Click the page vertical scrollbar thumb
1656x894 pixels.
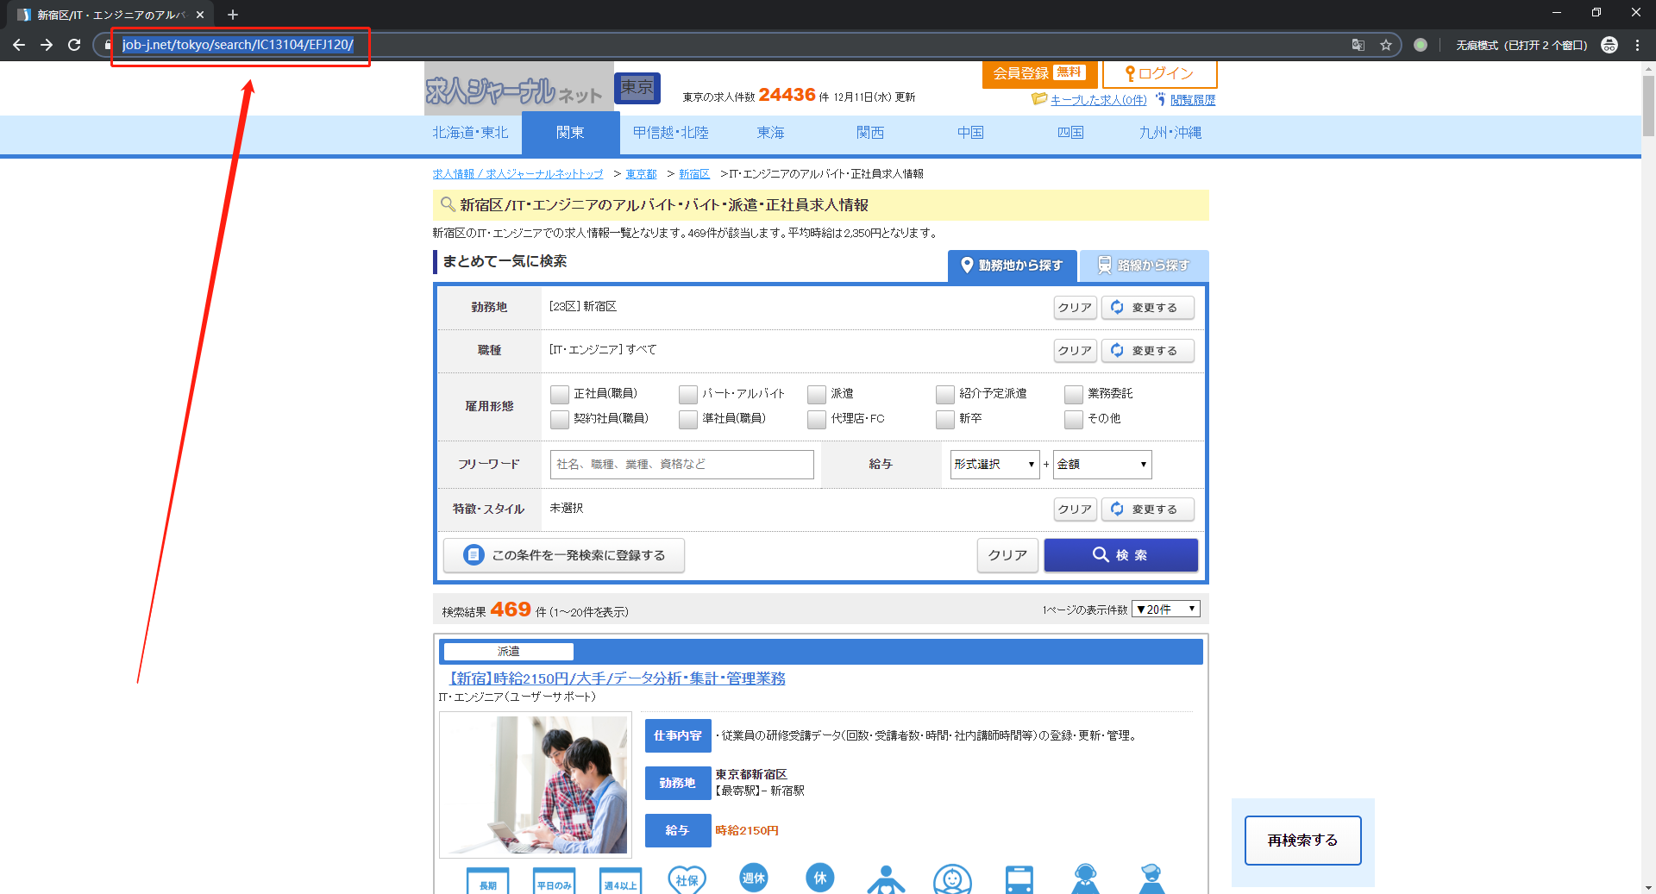point(1648,105)
